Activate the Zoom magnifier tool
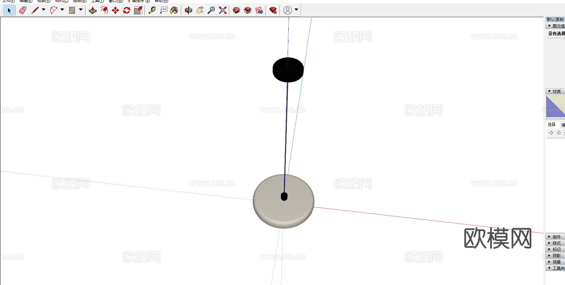The image size is (565, 285). (211, 11)
